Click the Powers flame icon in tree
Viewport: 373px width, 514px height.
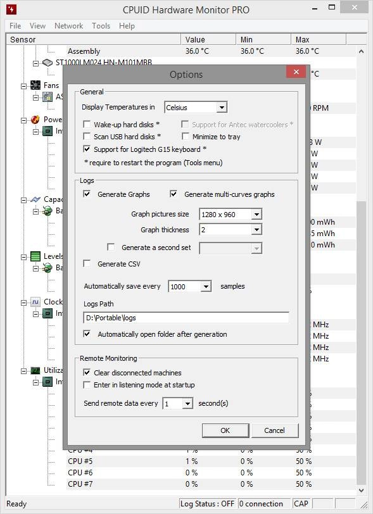(x=35, y=120)
